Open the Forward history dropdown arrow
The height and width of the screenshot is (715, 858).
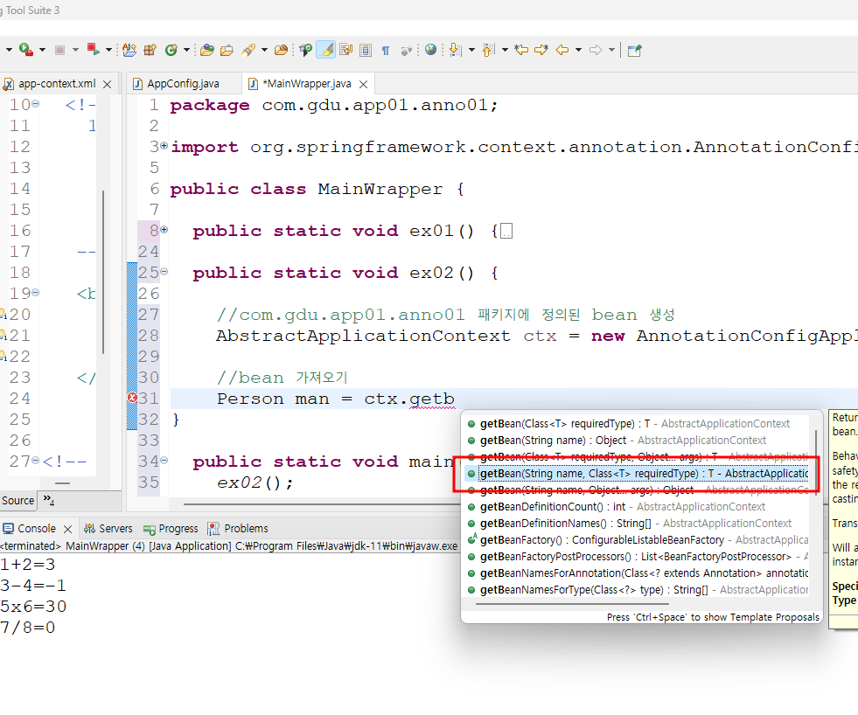611,51
